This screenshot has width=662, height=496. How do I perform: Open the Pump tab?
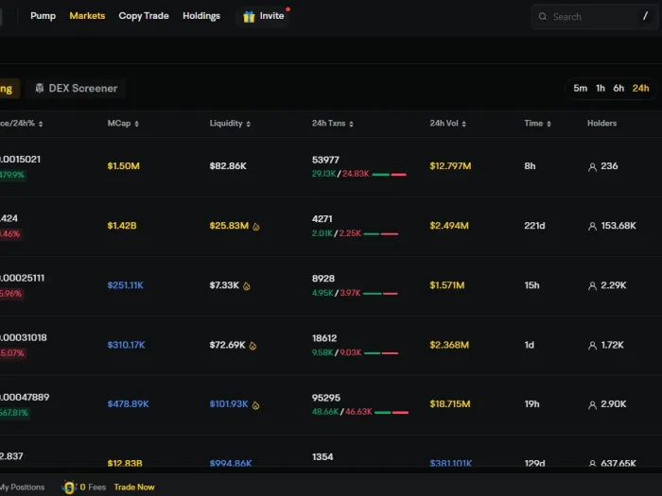(43, 16)
